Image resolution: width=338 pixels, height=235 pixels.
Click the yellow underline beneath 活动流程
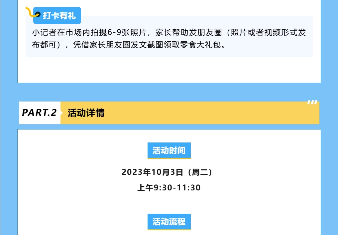pyautogui.click(x=169, y=230)
